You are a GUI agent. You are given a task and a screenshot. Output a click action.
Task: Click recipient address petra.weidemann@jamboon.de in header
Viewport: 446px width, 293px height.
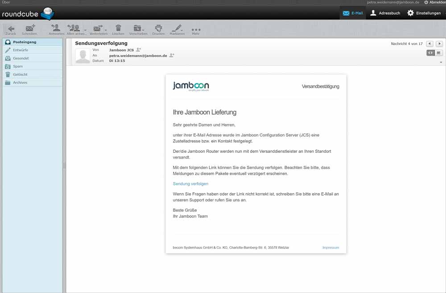[x=138, y=56]
